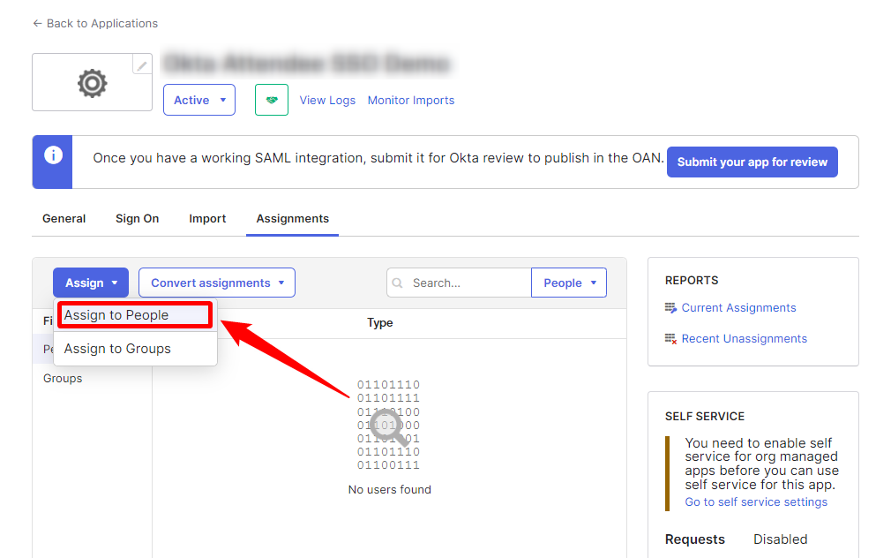Open the Active status dropdown
The height and width of the screenshot is (558, 891).
[x=199, y=100]
